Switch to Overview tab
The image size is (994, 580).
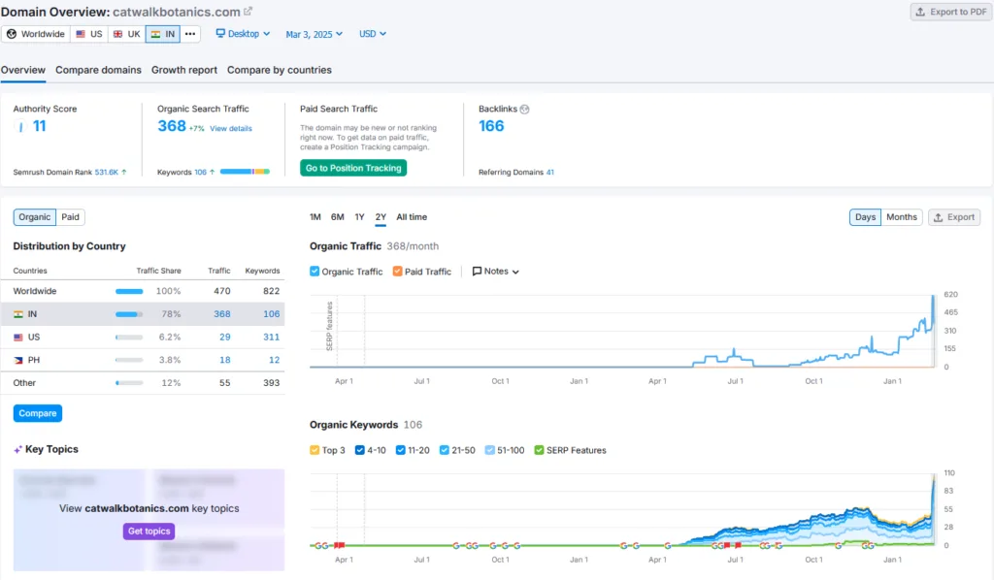(x=23, y=70)
